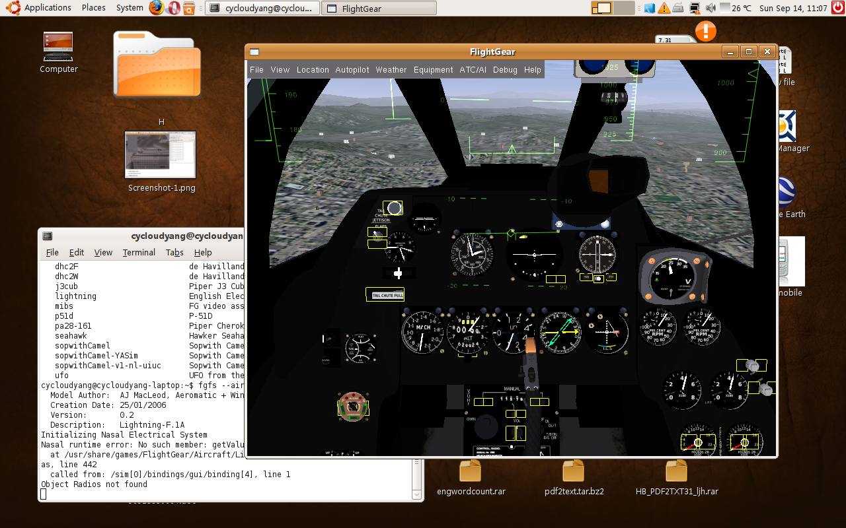Click the airspeed dial left of attitude indicator
The width and height of the screenshot is (846, 528).
tap(472, 254)
